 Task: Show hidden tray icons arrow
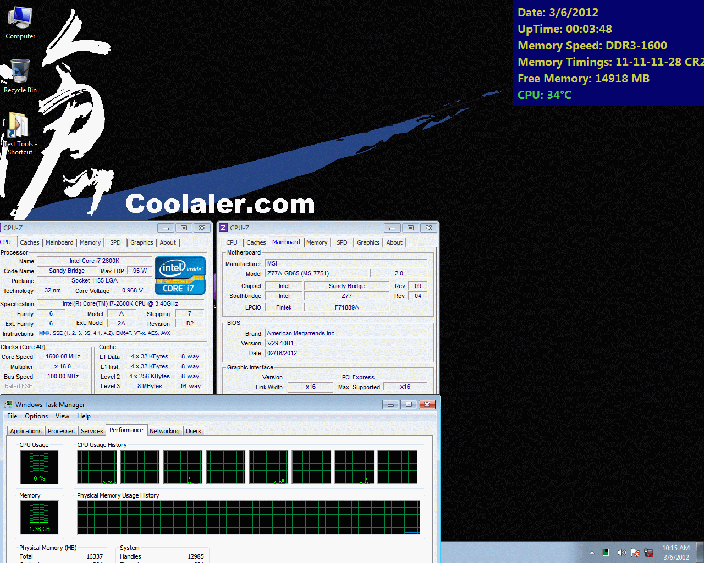[592, 553]
